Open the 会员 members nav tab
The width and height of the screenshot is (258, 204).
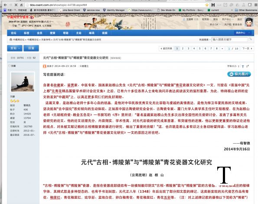(x=39, y=33)
